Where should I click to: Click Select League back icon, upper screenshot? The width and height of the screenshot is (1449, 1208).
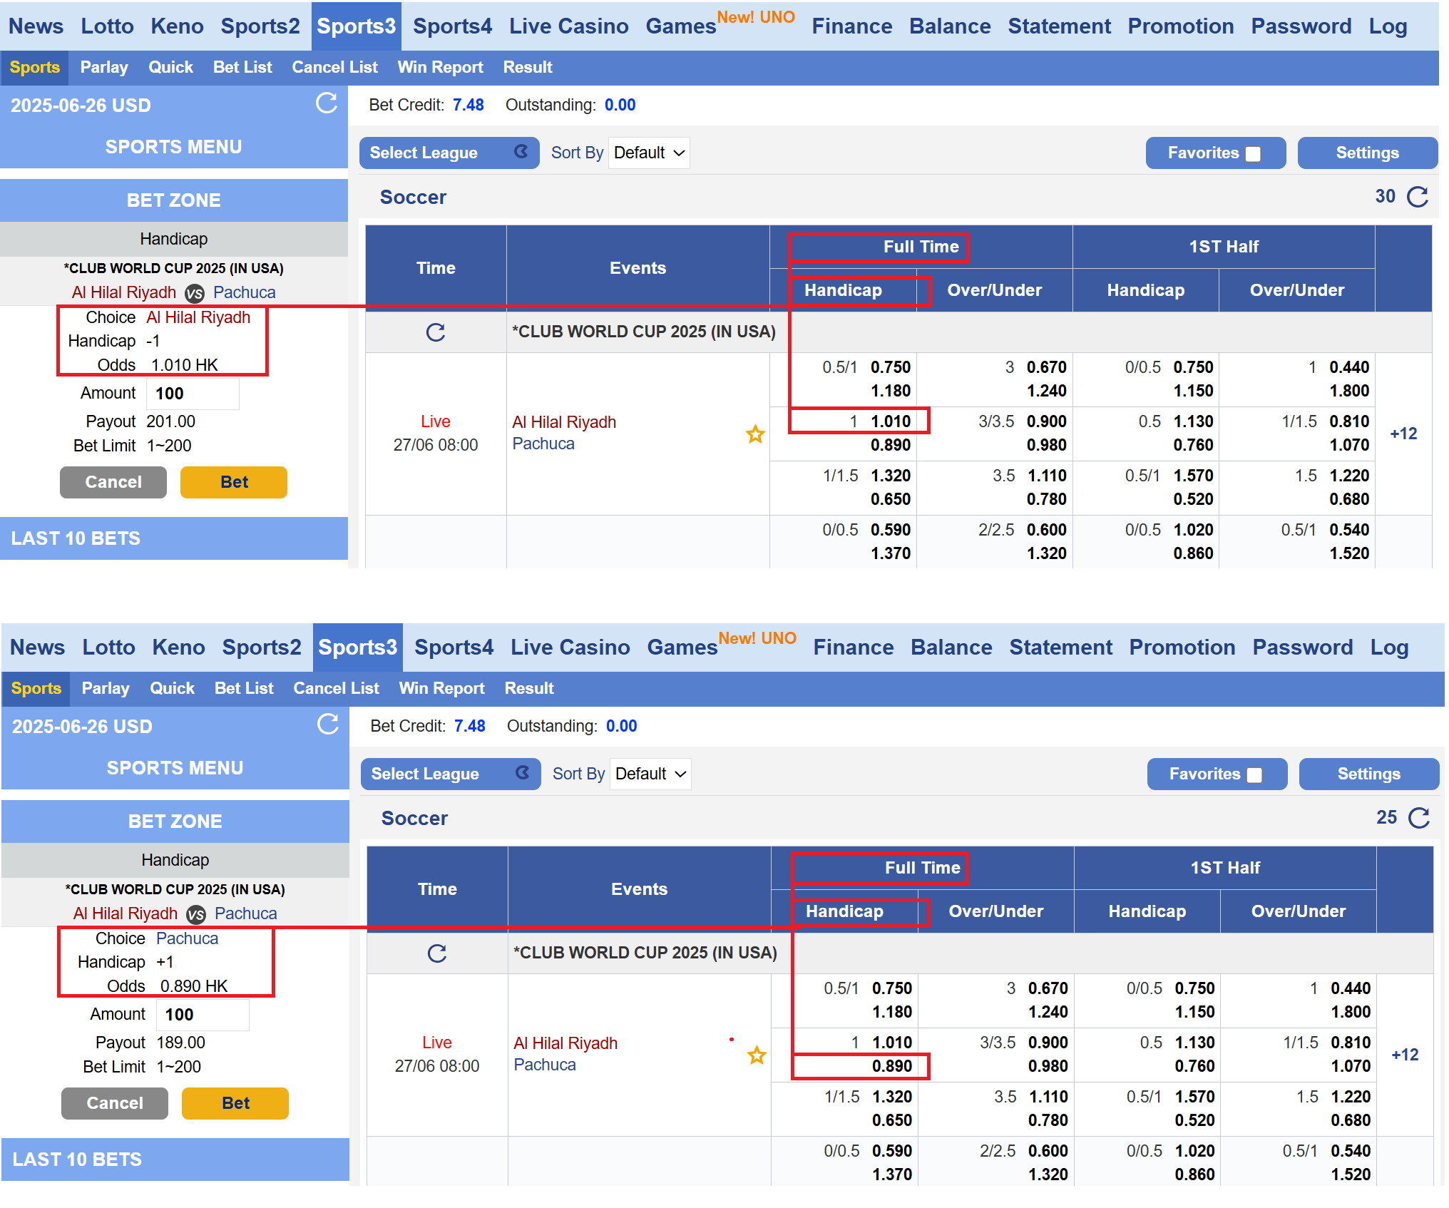pyautogui.click(x=521, y=151)
